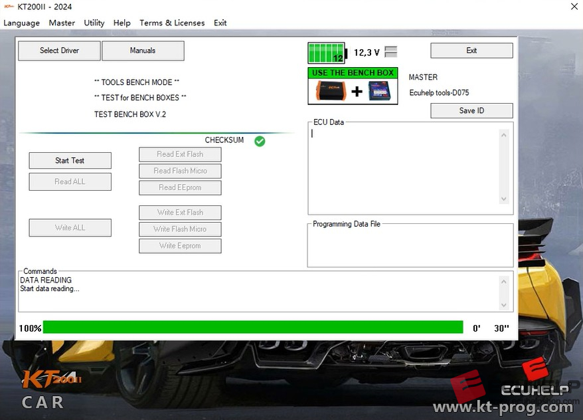Click the MASTER label
Screen dimensions: 583x420
click(423, 77)
